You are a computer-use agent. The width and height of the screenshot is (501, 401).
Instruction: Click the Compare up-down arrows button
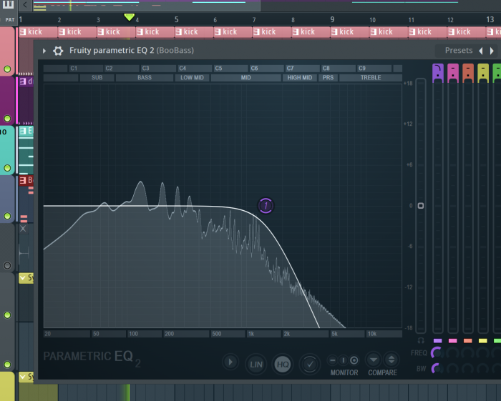tap(391, 360)
